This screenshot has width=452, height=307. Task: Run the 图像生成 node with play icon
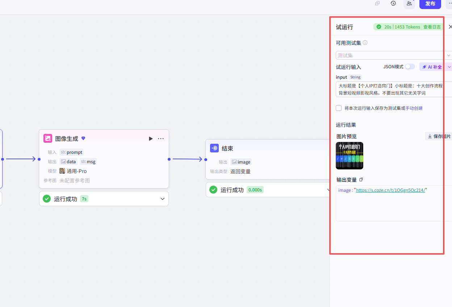(x=151, y=139)
